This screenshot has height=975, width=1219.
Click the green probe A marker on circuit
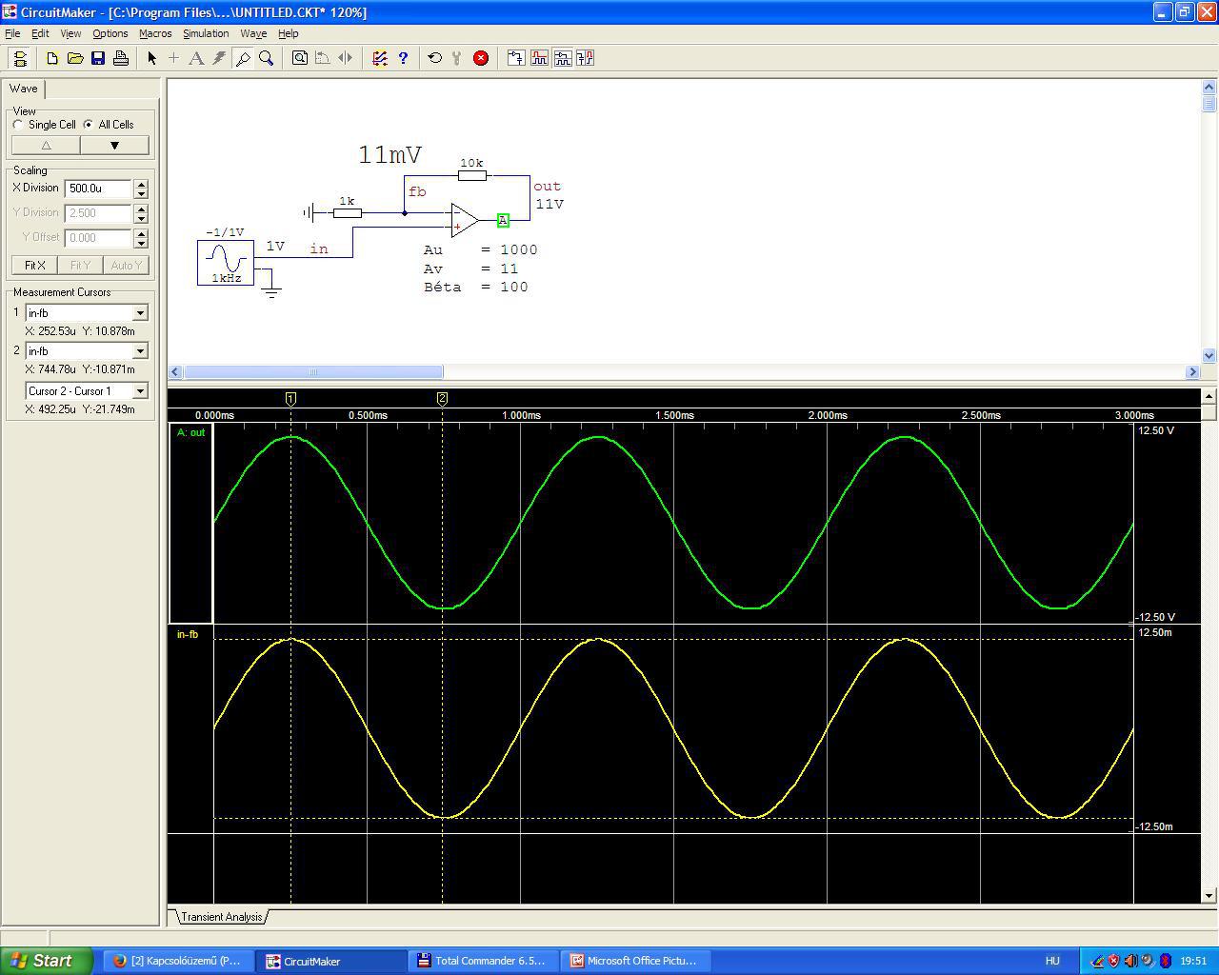point(503,221)
